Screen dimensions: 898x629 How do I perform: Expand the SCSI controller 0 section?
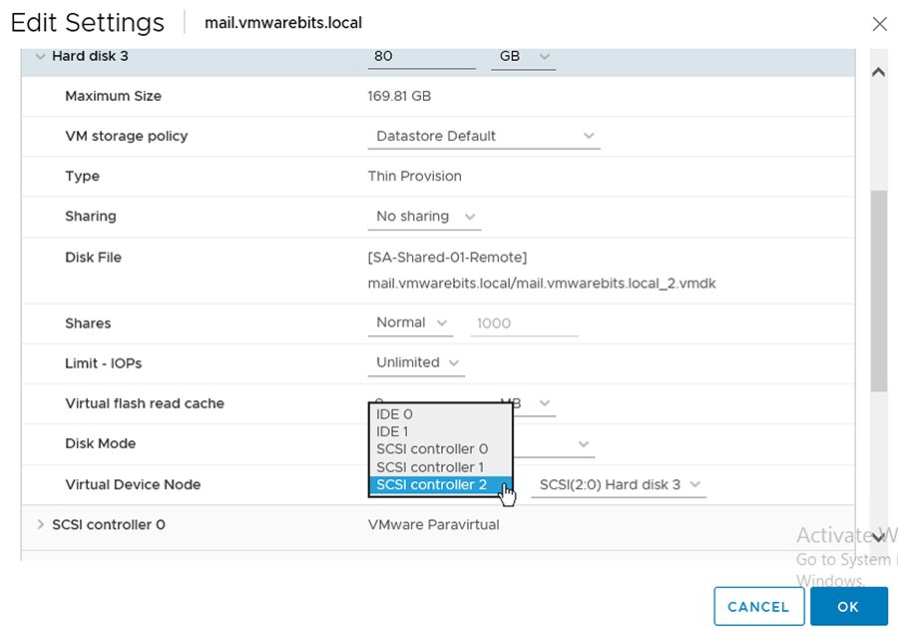tap(41, 524)
